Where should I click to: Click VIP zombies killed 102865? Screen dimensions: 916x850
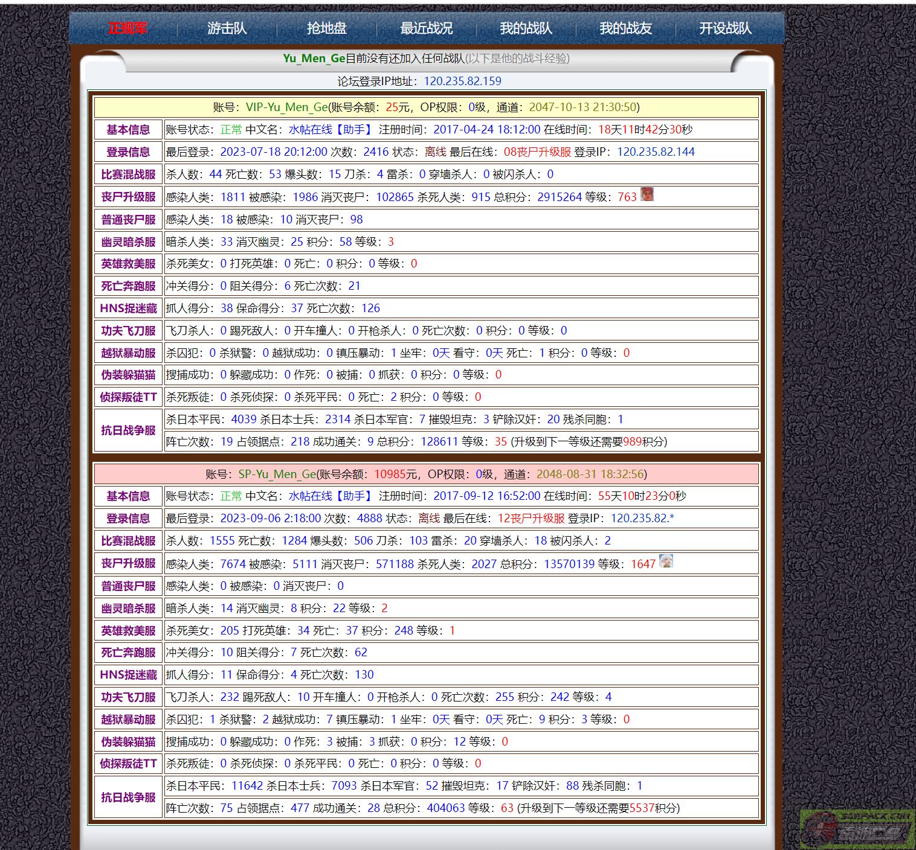coord(395,197)
